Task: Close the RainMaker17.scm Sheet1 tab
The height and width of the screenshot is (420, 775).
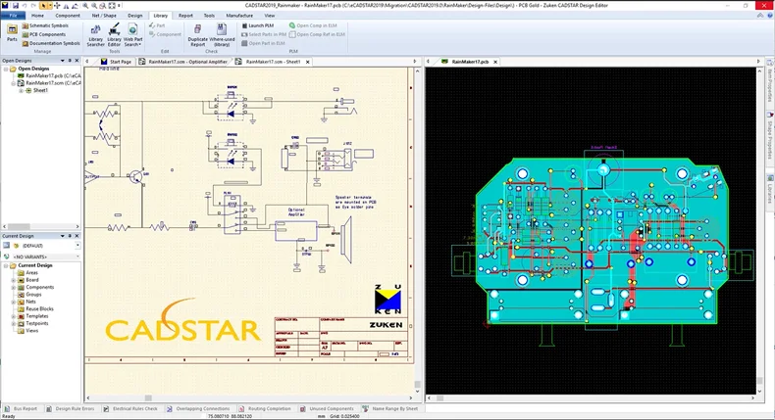Action: coord(307,62)
